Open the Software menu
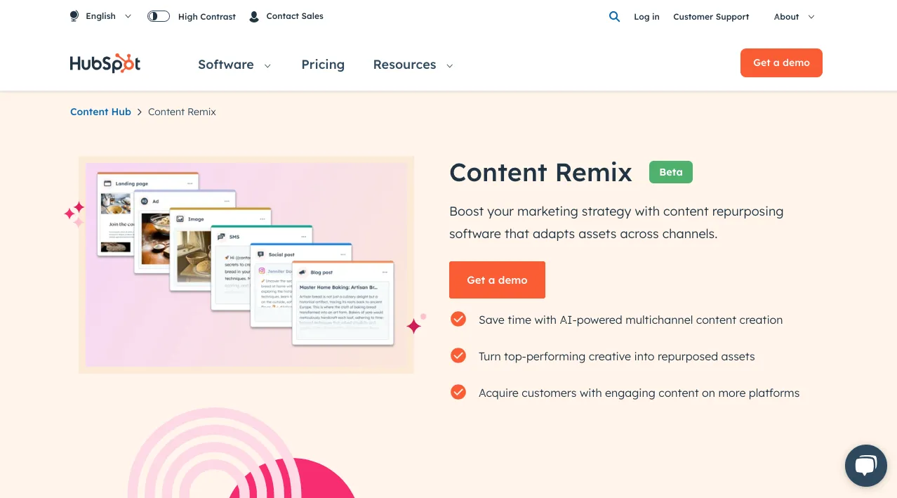Viewport: 897px width, 498px height. 226,65
